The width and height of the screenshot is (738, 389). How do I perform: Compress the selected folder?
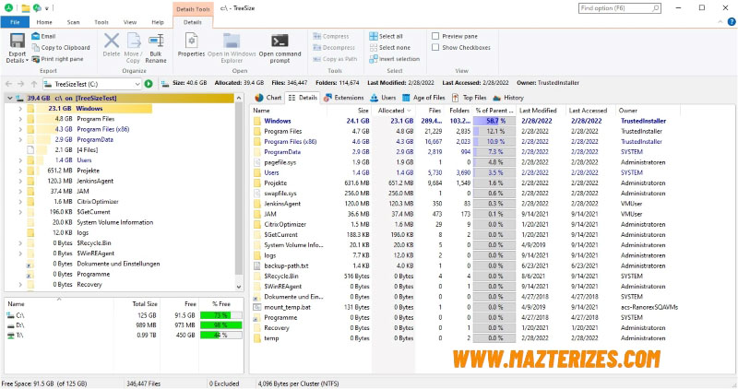[331, 36]
